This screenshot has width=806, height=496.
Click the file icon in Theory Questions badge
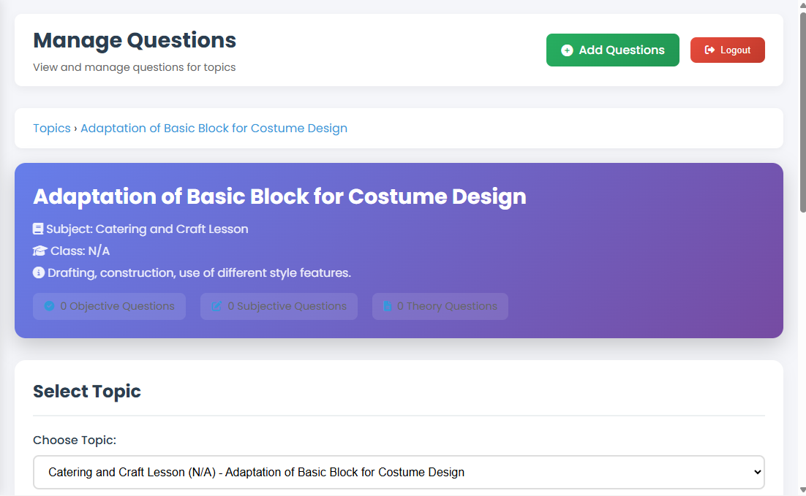click(387, 306)
